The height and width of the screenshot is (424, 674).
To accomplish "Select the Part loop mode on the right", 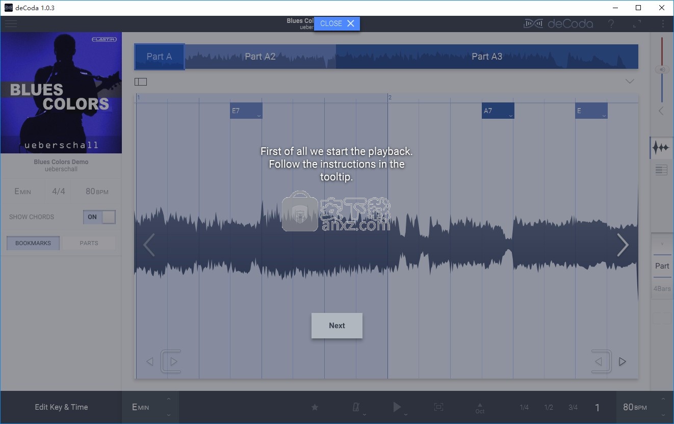I will pyautogui.click(x=662, y=266).
